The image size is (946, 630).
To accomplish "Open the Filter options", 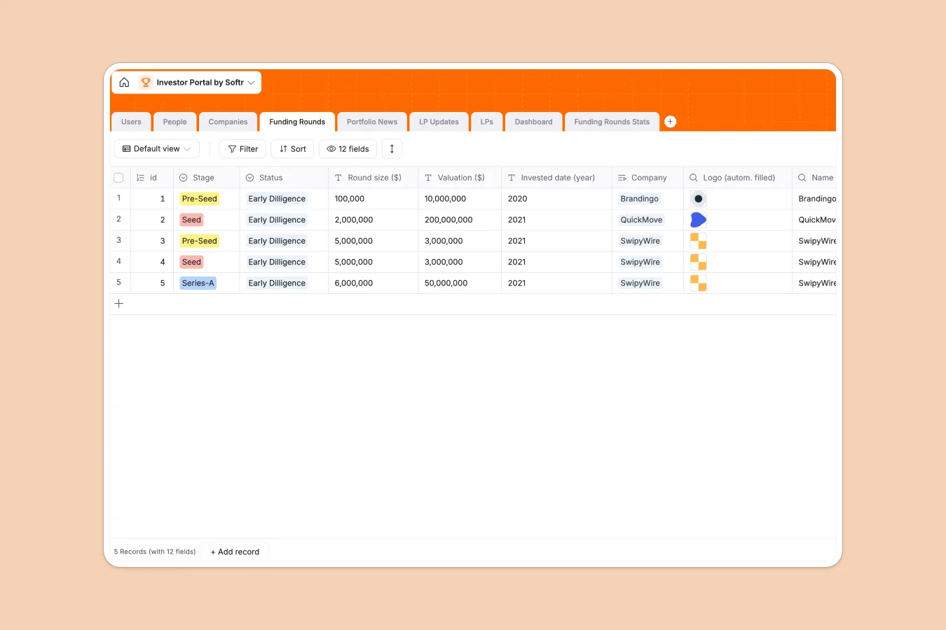I will coord(242,148).
